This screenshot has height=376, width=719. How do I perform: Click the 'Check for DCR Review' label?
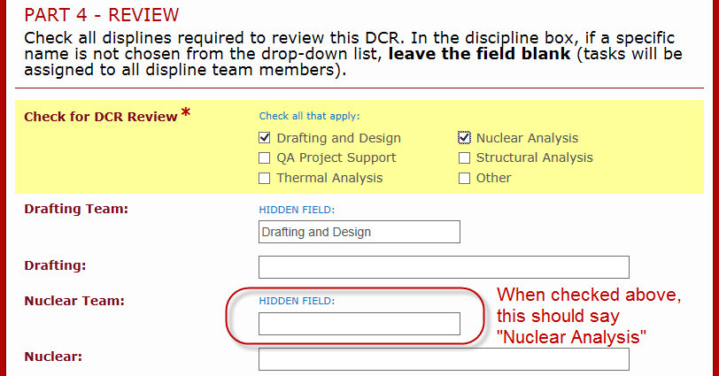(x=100, y=117)
